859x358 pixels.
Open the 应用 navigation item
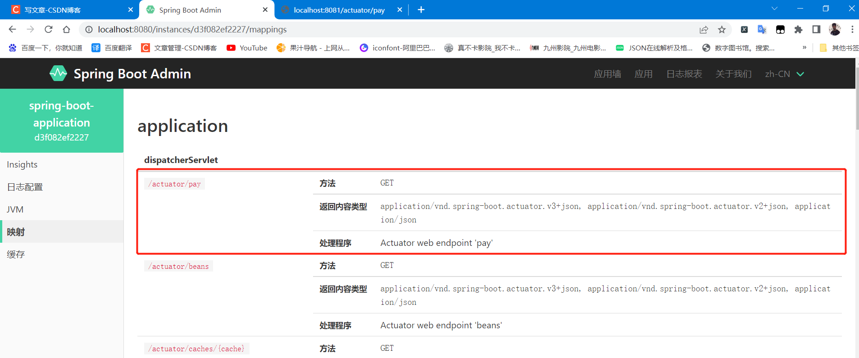(x=643, y=74)
